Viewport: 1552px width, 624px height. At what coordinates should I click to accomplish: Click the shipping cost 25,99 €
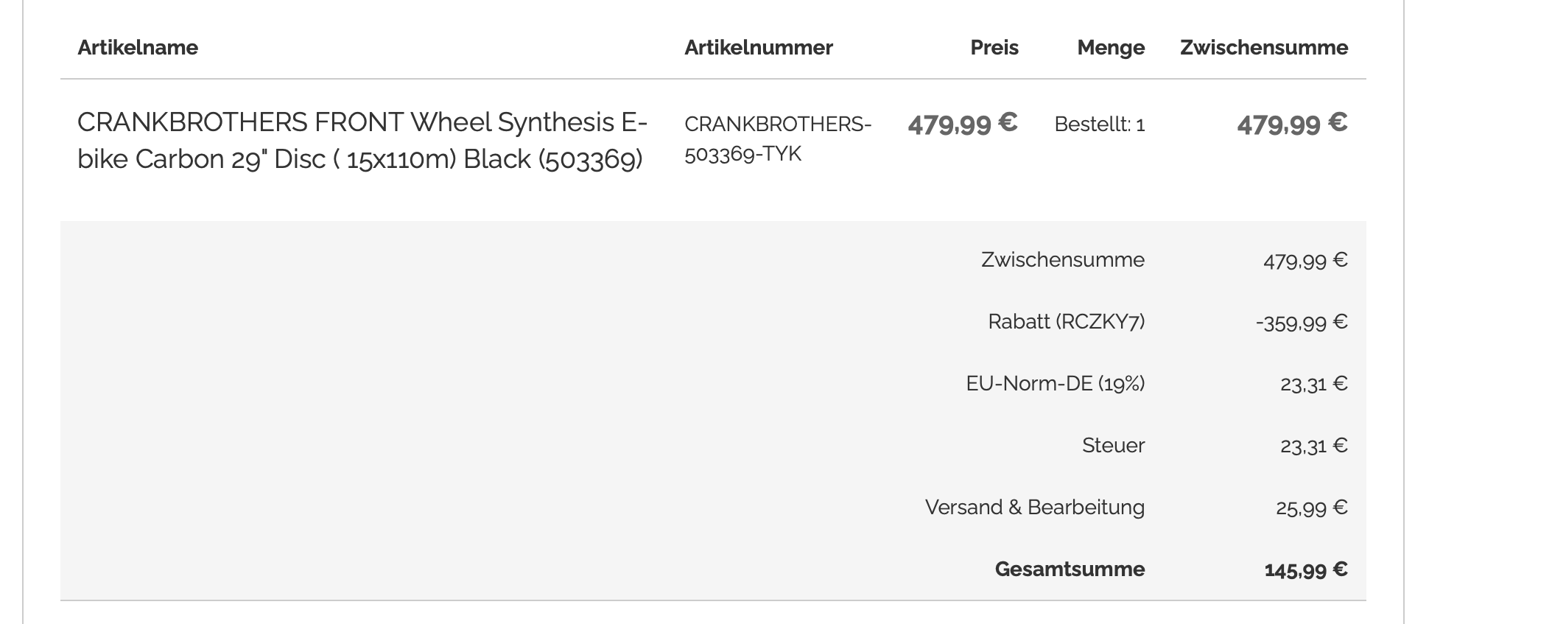tap(1311, 508)
